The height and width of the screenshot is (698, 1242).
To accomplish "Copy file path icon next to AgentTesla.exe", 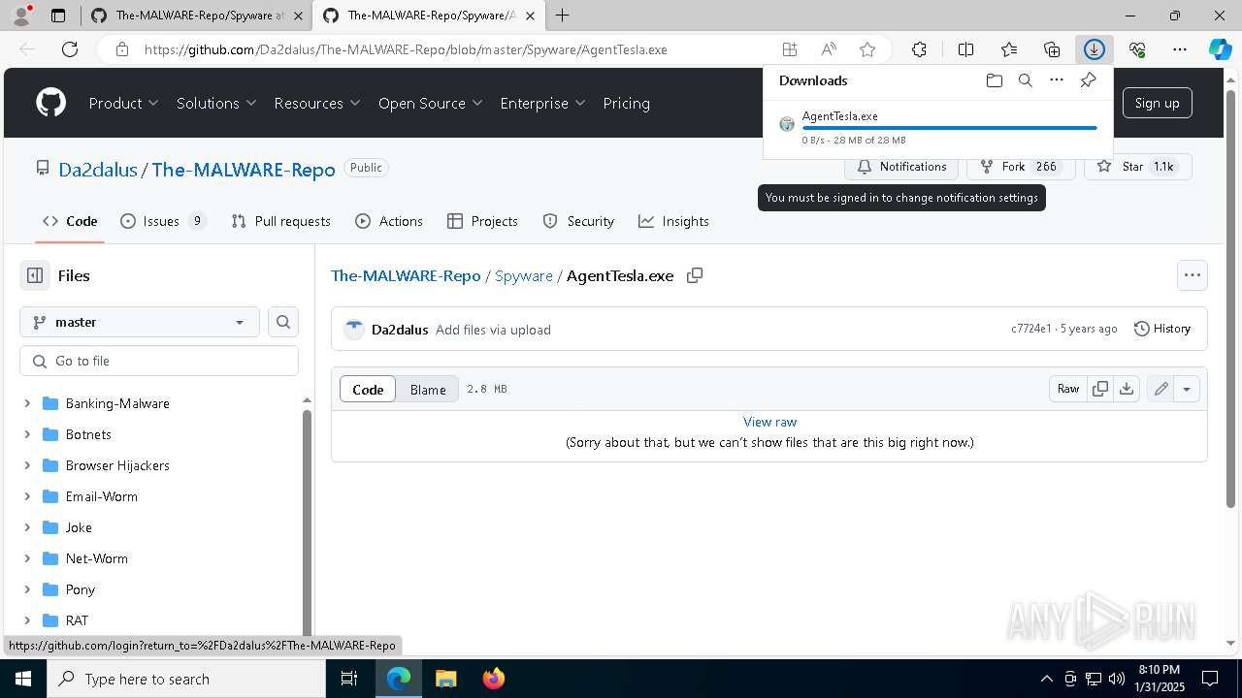I will 695,275.
